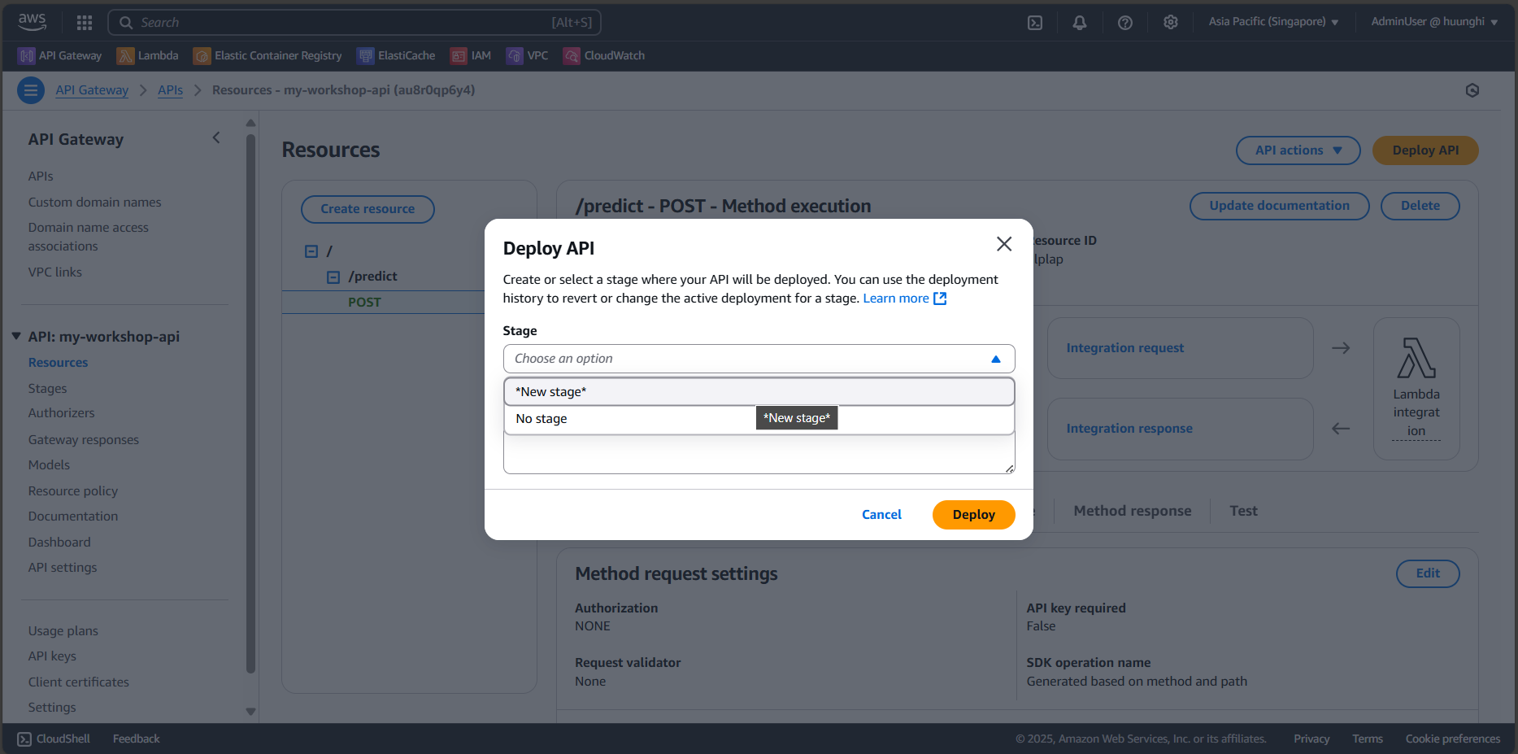This screenshot has height=754, width=1518.
Task: Collapse the API: my-workshop-api section
Action: 15,336
